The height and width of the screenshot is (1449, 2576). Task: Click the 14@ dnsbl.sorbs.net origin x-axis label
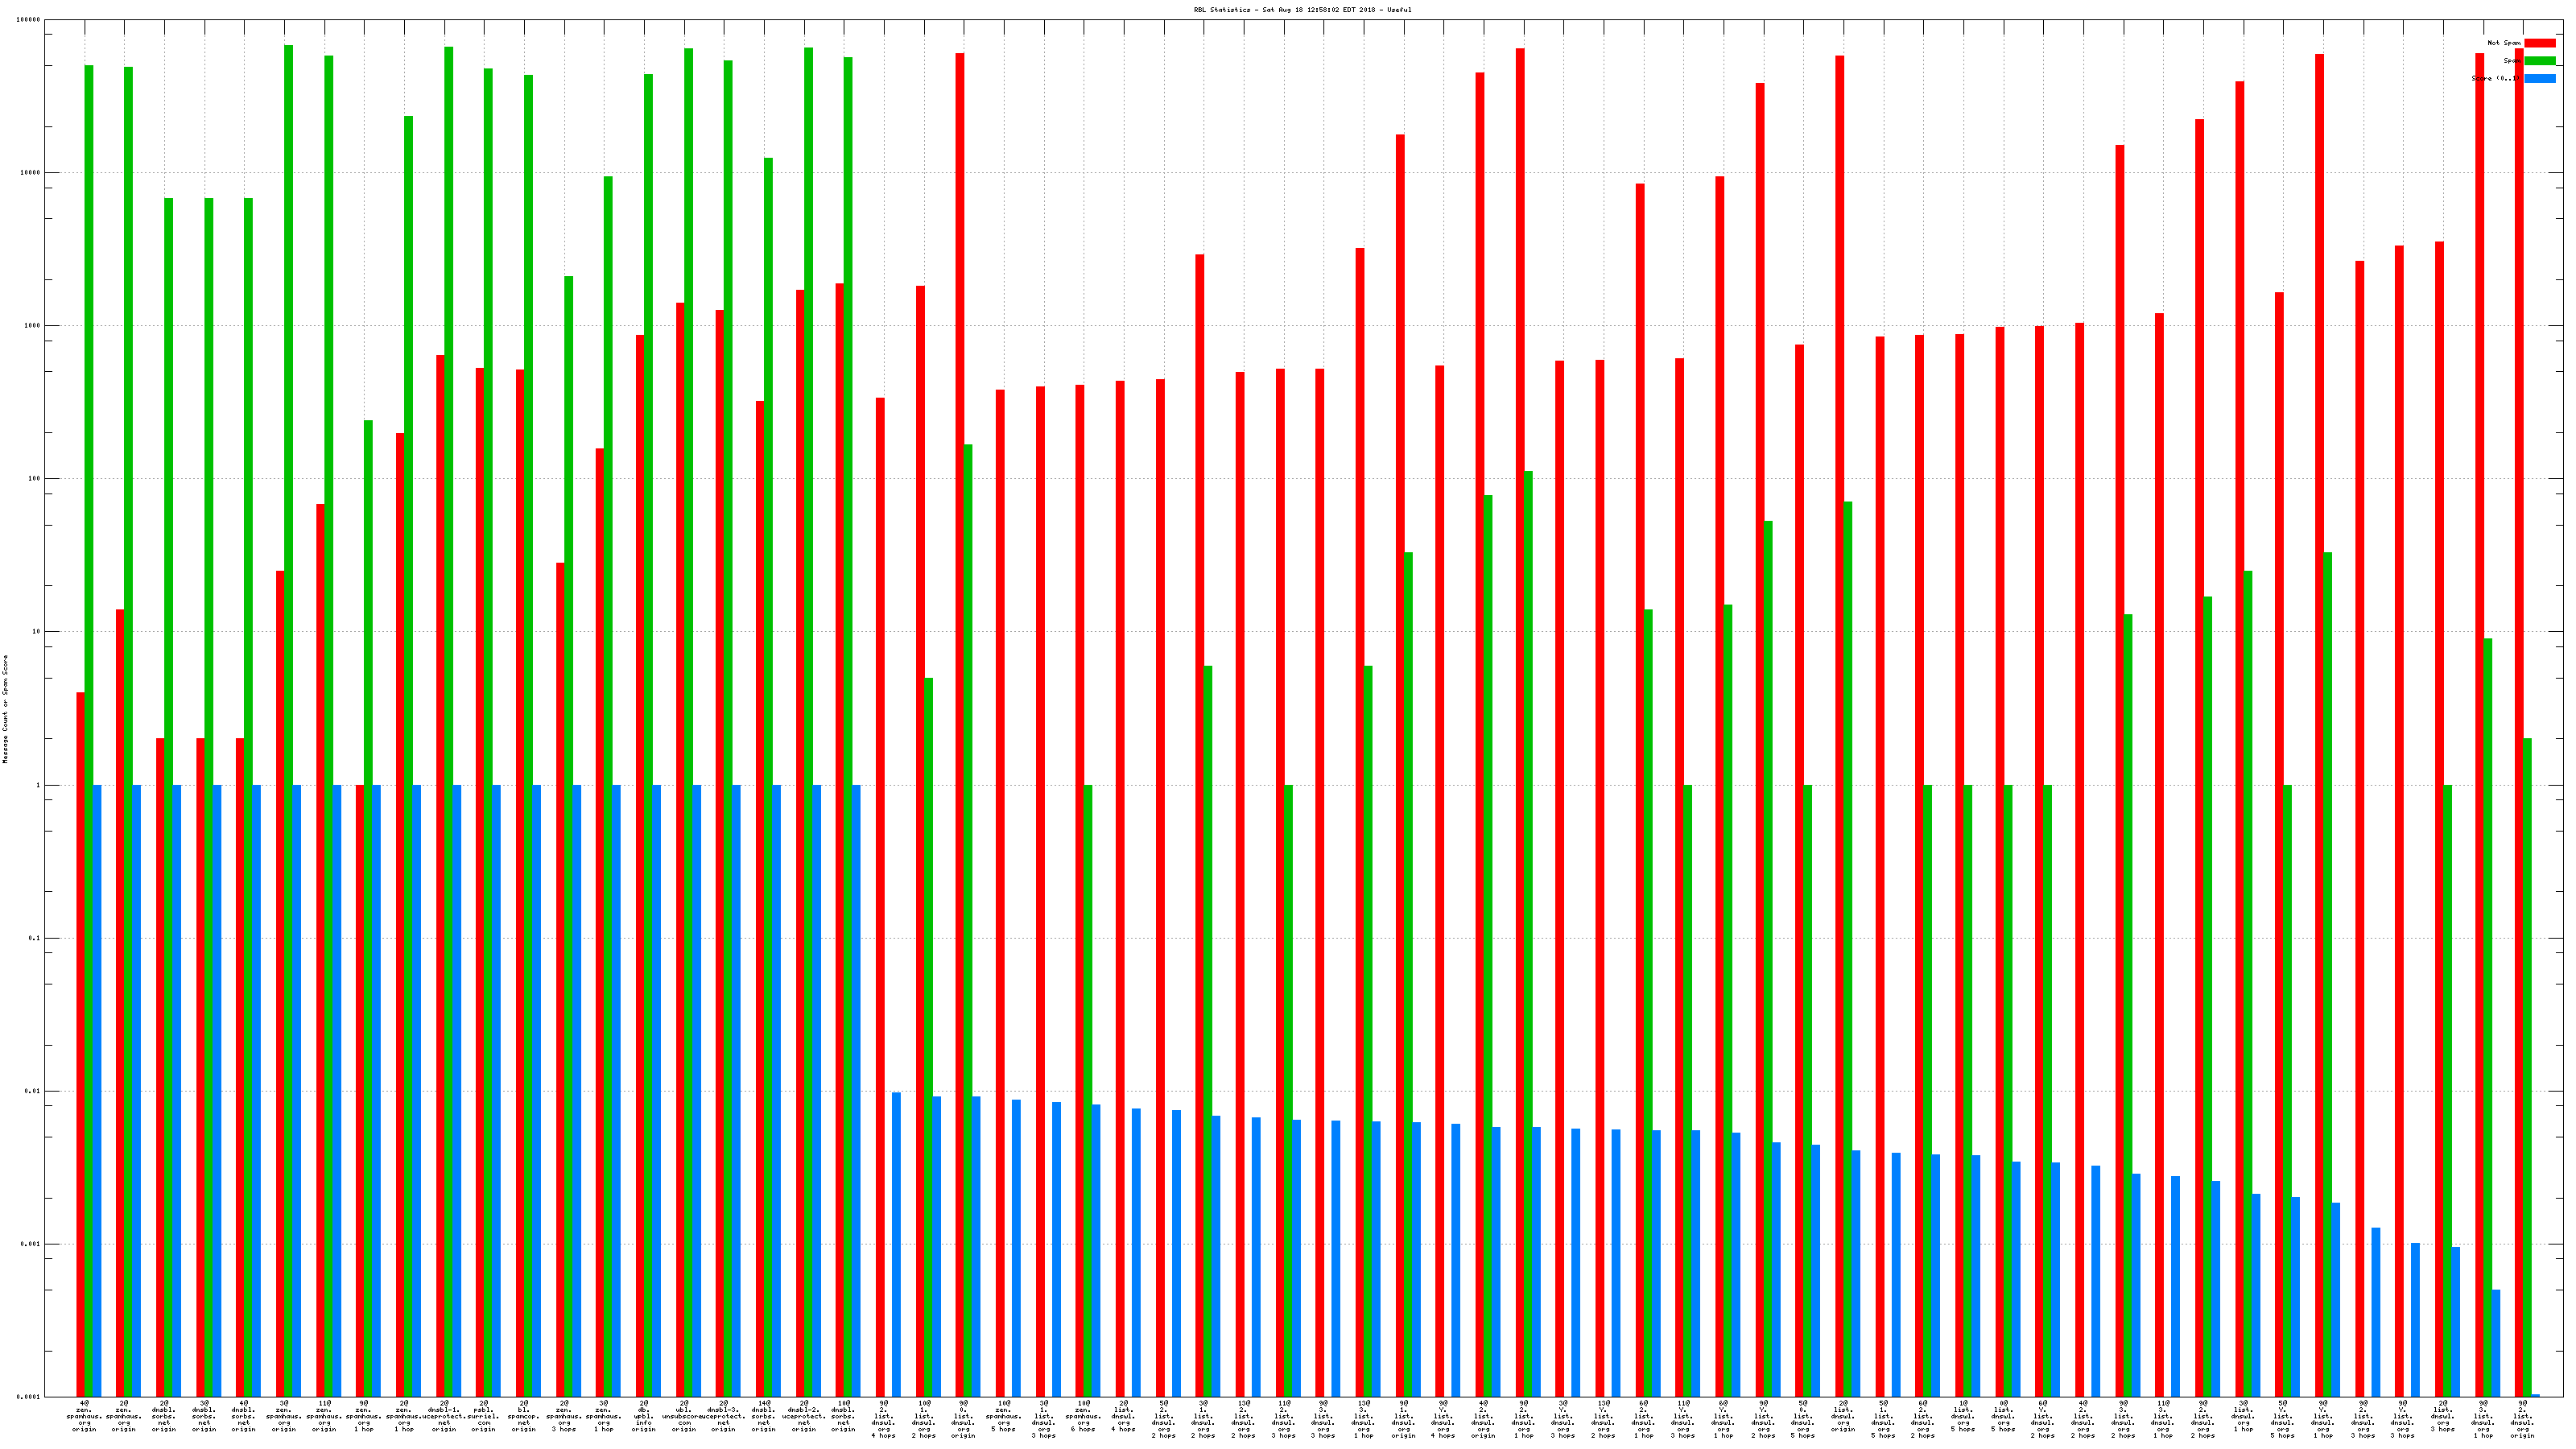(764, 1416)
